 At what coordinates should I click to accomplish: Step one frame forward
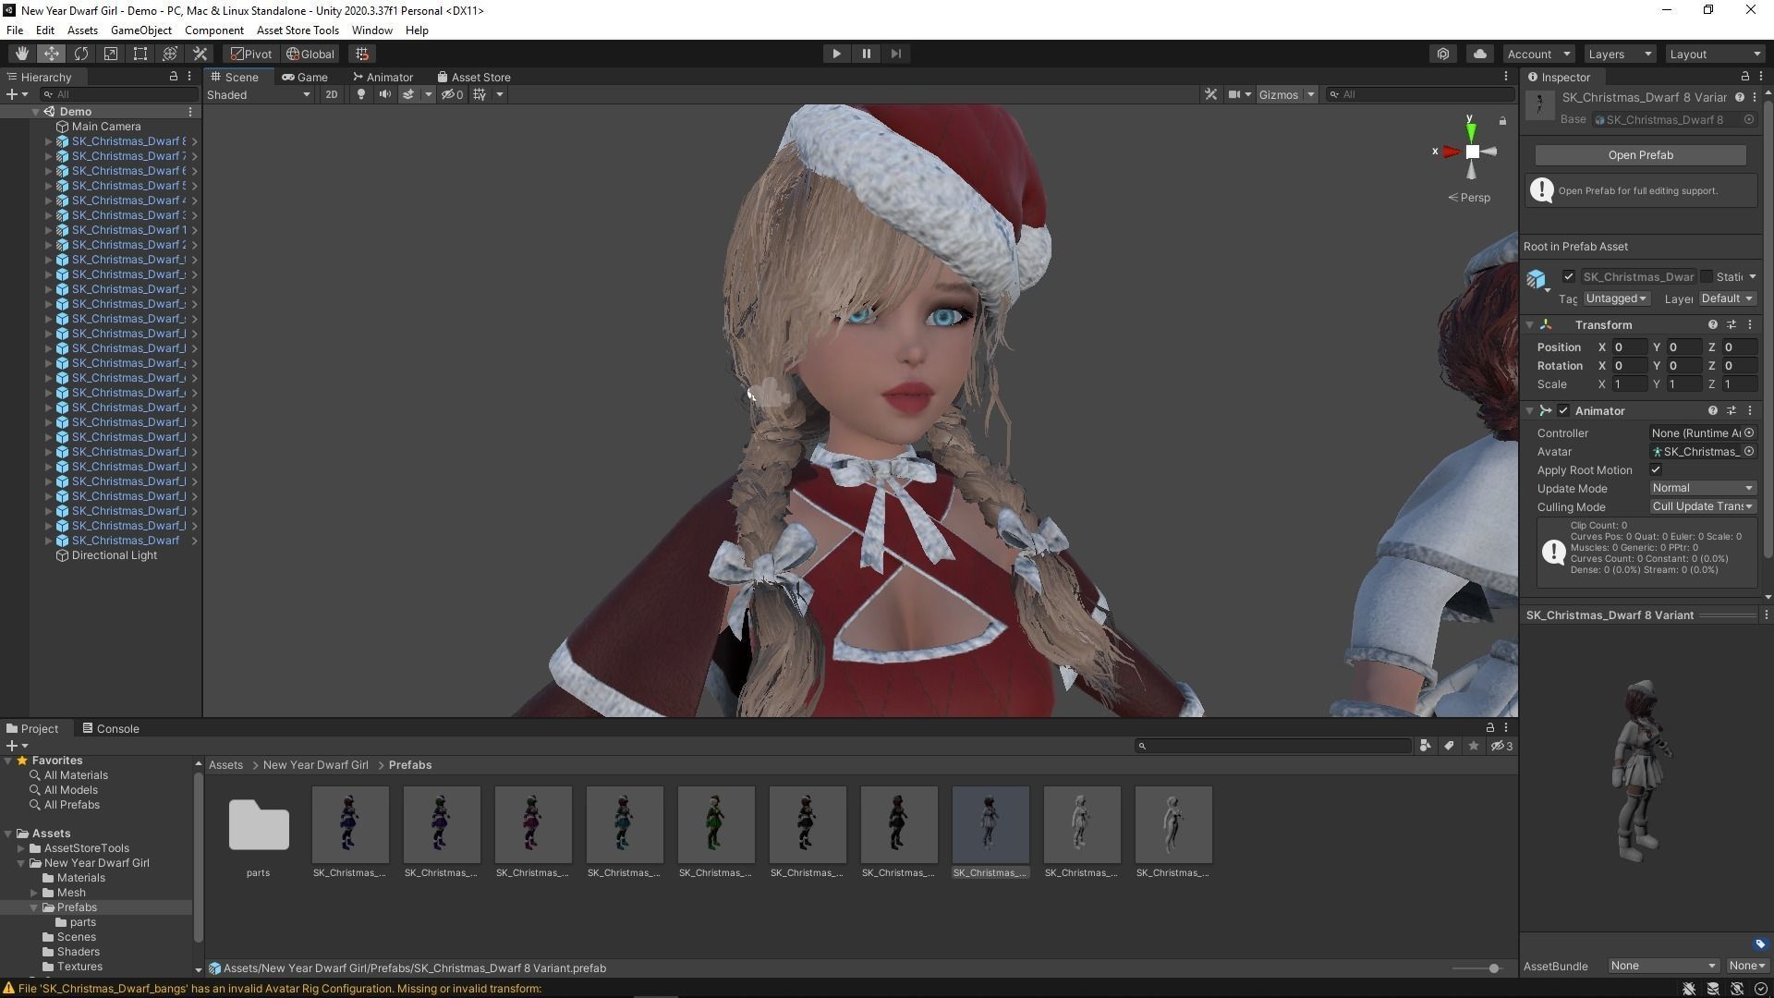(x=895, y=54)
